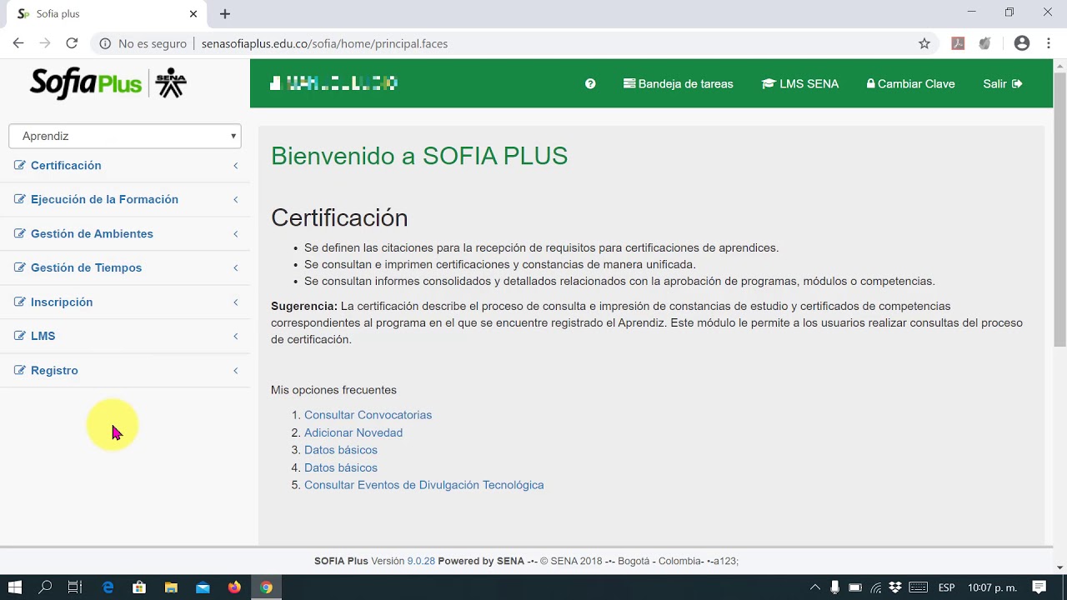
Task: Click the browser forward arrow
Action: pos(45,43)
